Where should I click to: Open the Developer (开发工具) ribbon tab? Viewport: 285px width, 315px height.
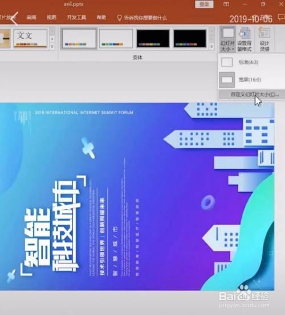click(76, 18)
